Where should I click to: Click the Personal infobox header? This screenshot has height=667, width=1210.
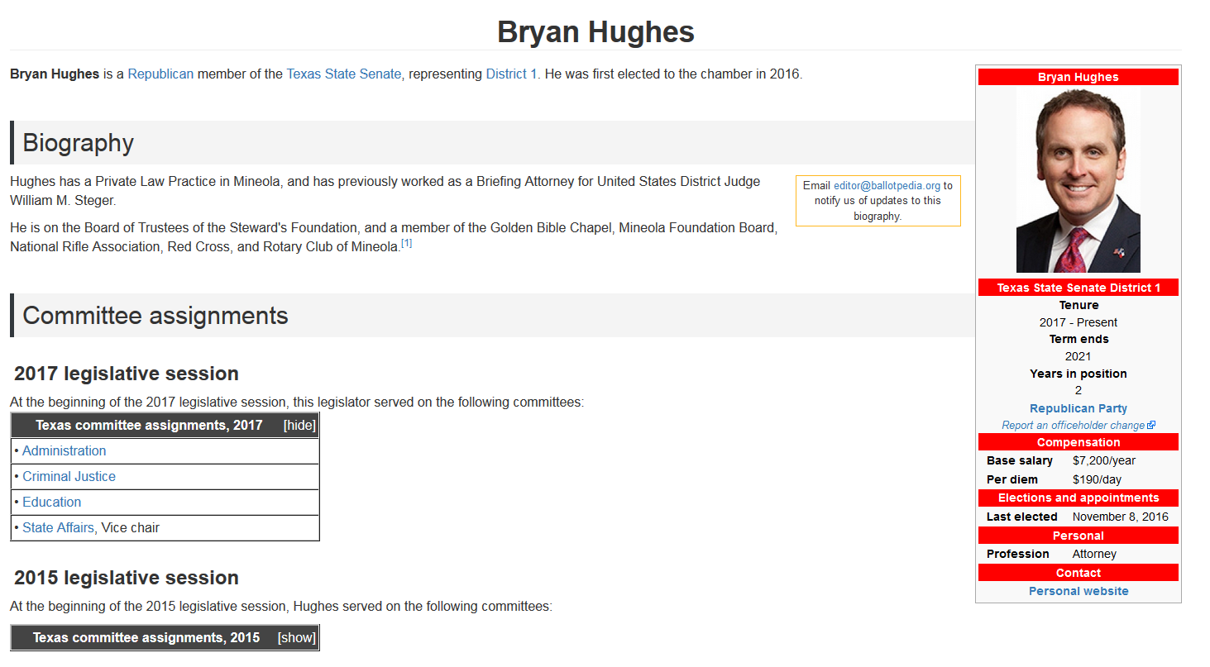pyautogui.click(x=1078, y=536)
